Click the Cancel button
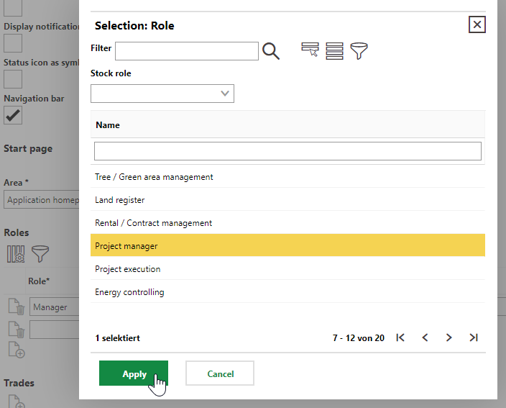This screenshot has width=506, height=408. pyautogui.click(x=220, y=373)
